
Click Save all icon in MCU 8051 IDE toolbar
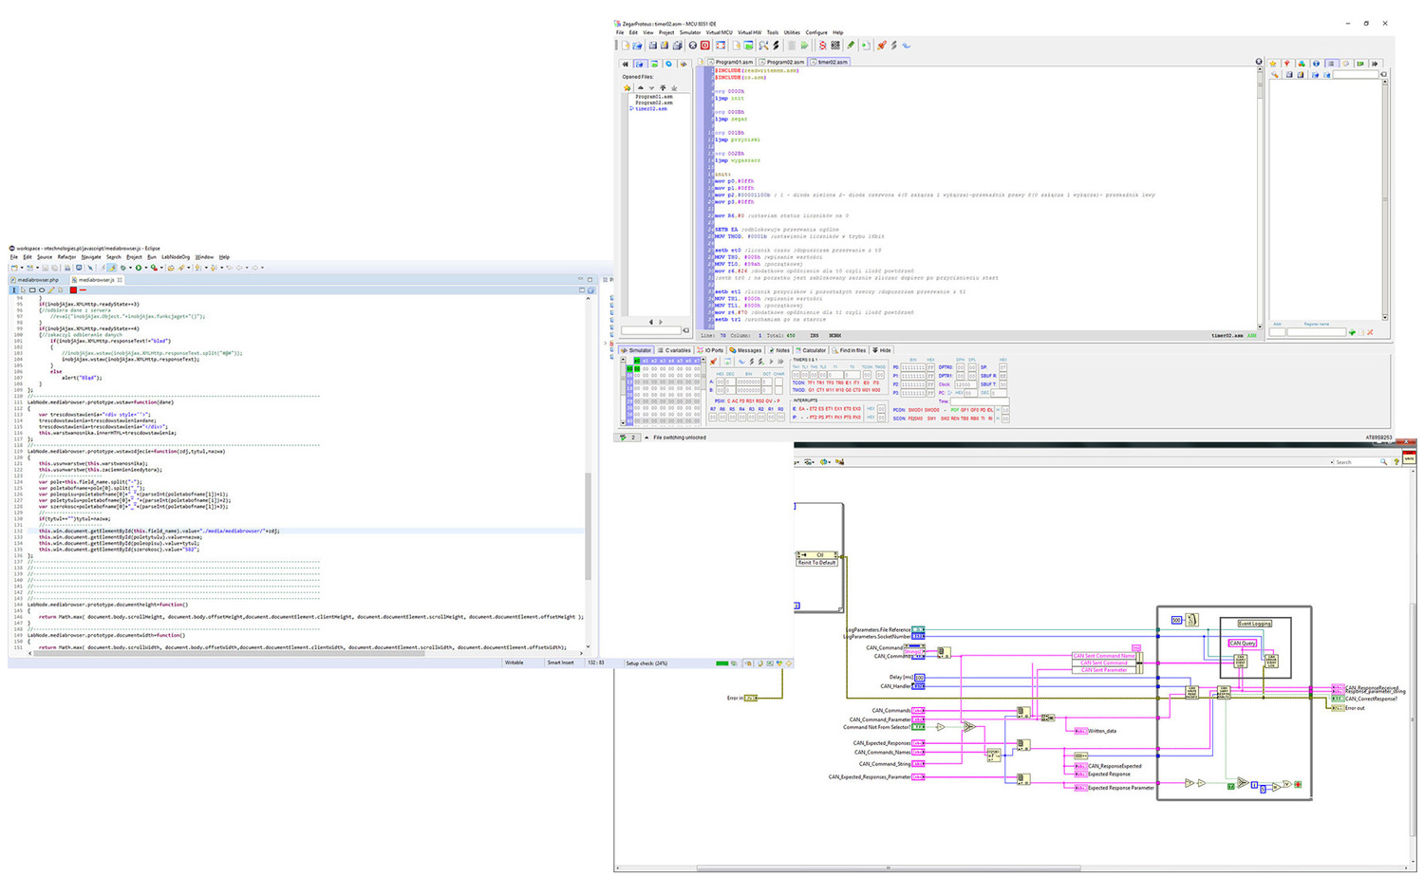pos(677,46)
